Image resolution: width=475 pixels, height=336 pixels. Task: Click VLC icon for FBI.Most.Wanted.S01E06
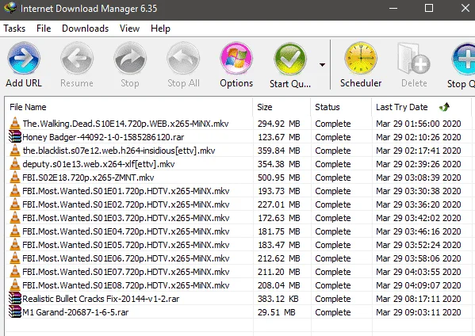click(15, 258)
